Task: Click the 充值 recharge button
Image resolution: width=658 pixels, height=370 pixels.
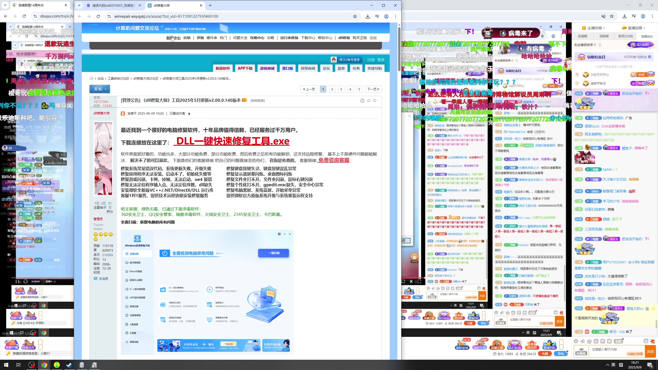Action: 545,354
